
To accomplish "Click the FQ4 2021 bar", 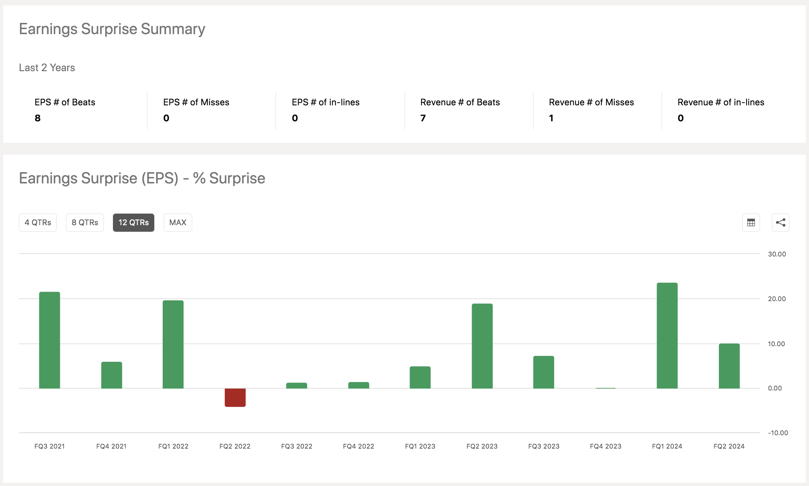I will 111,375.
